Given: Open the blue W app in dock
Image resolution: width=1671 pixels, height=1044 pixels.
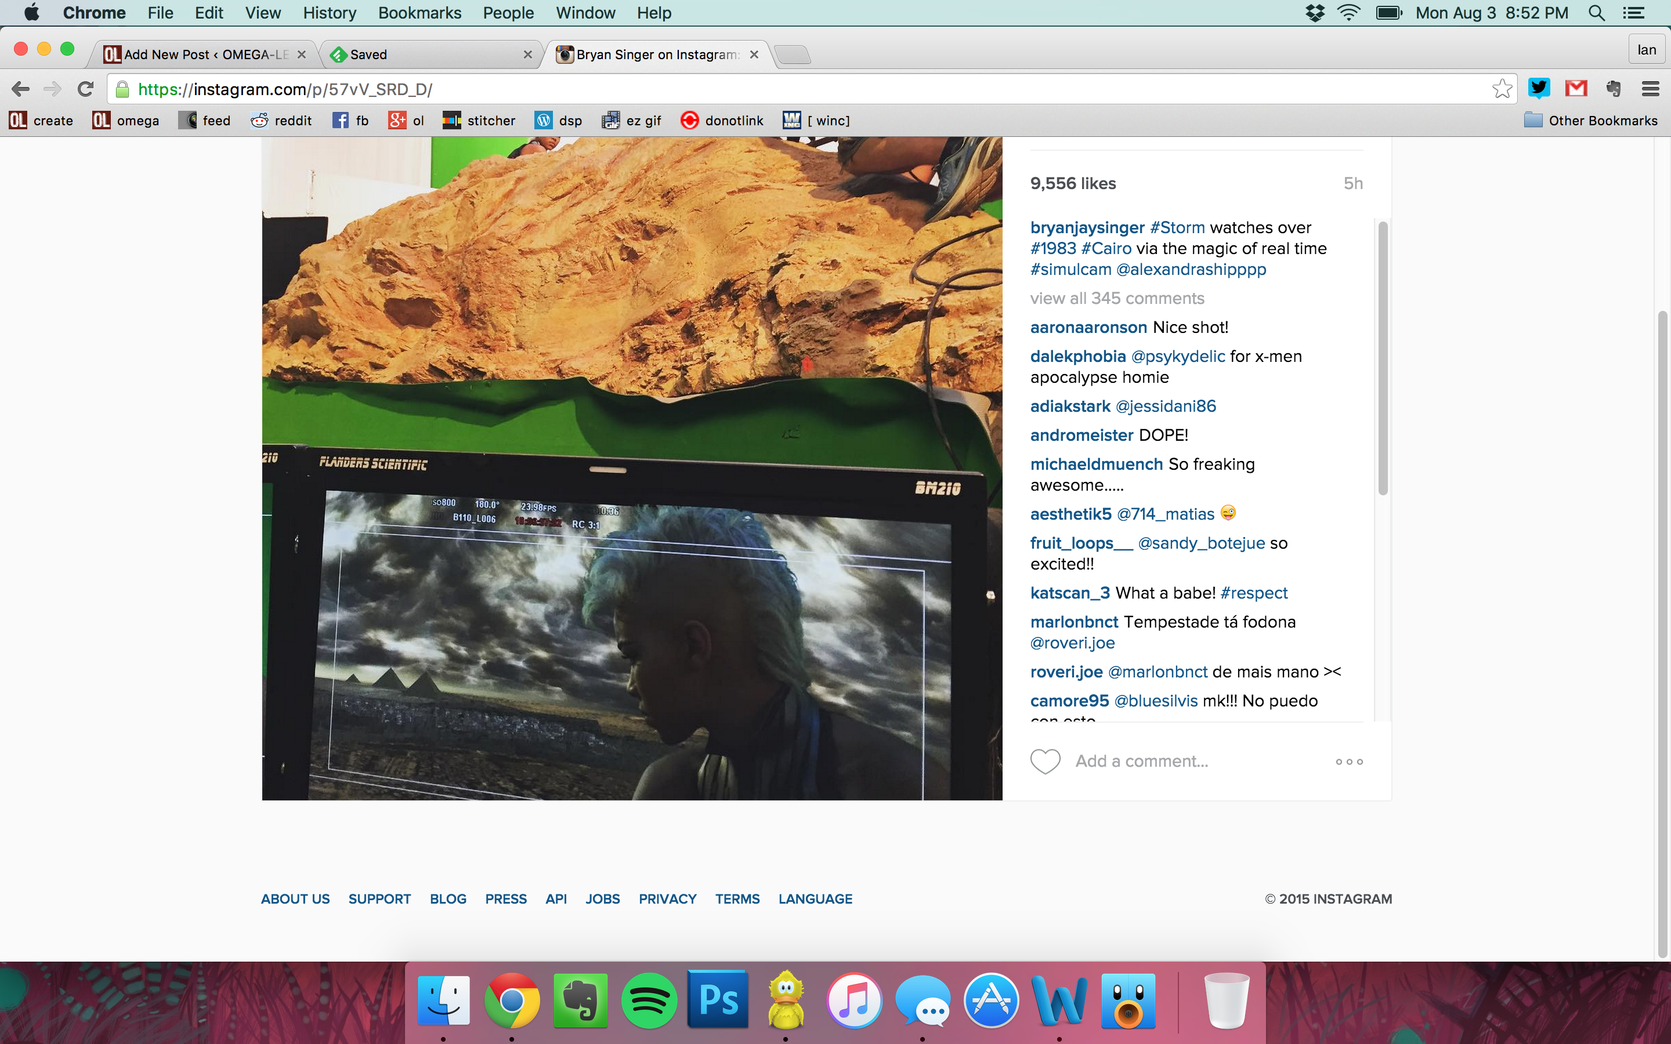Looking at the screenshot, I should coord(1059,1000).
